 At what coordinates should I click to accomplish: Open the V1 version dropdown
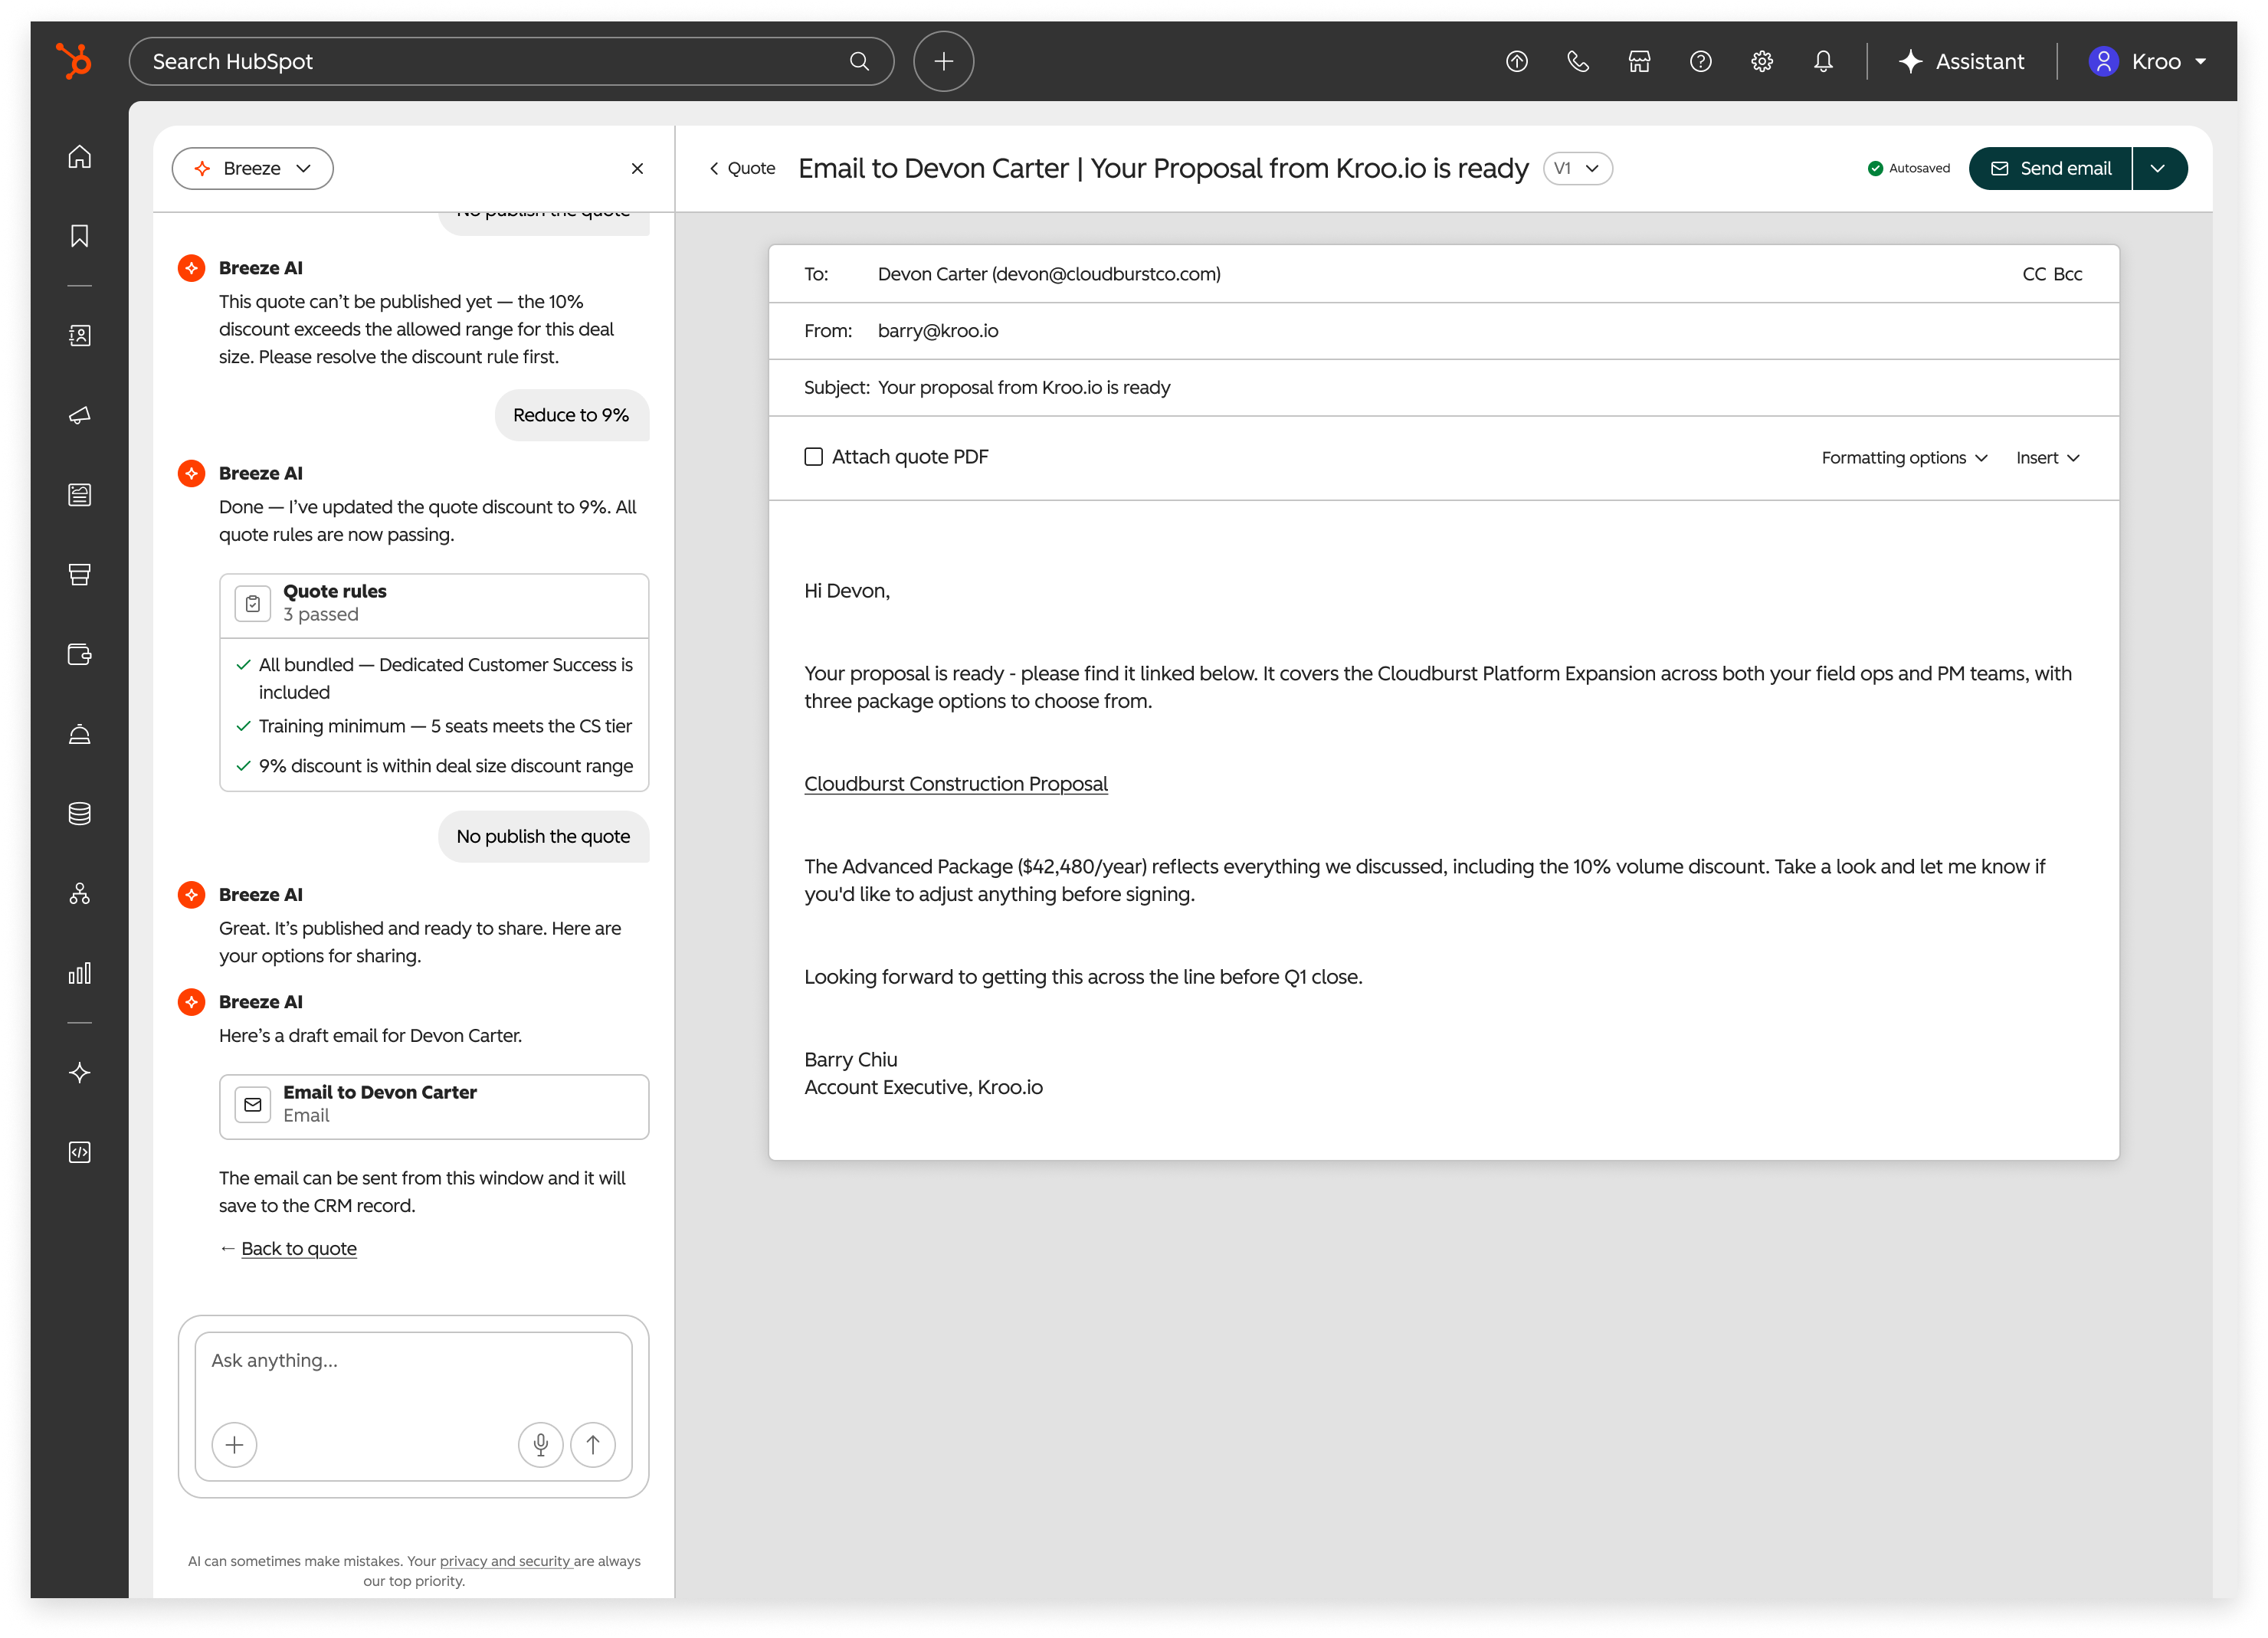[x=1578, y=169]
